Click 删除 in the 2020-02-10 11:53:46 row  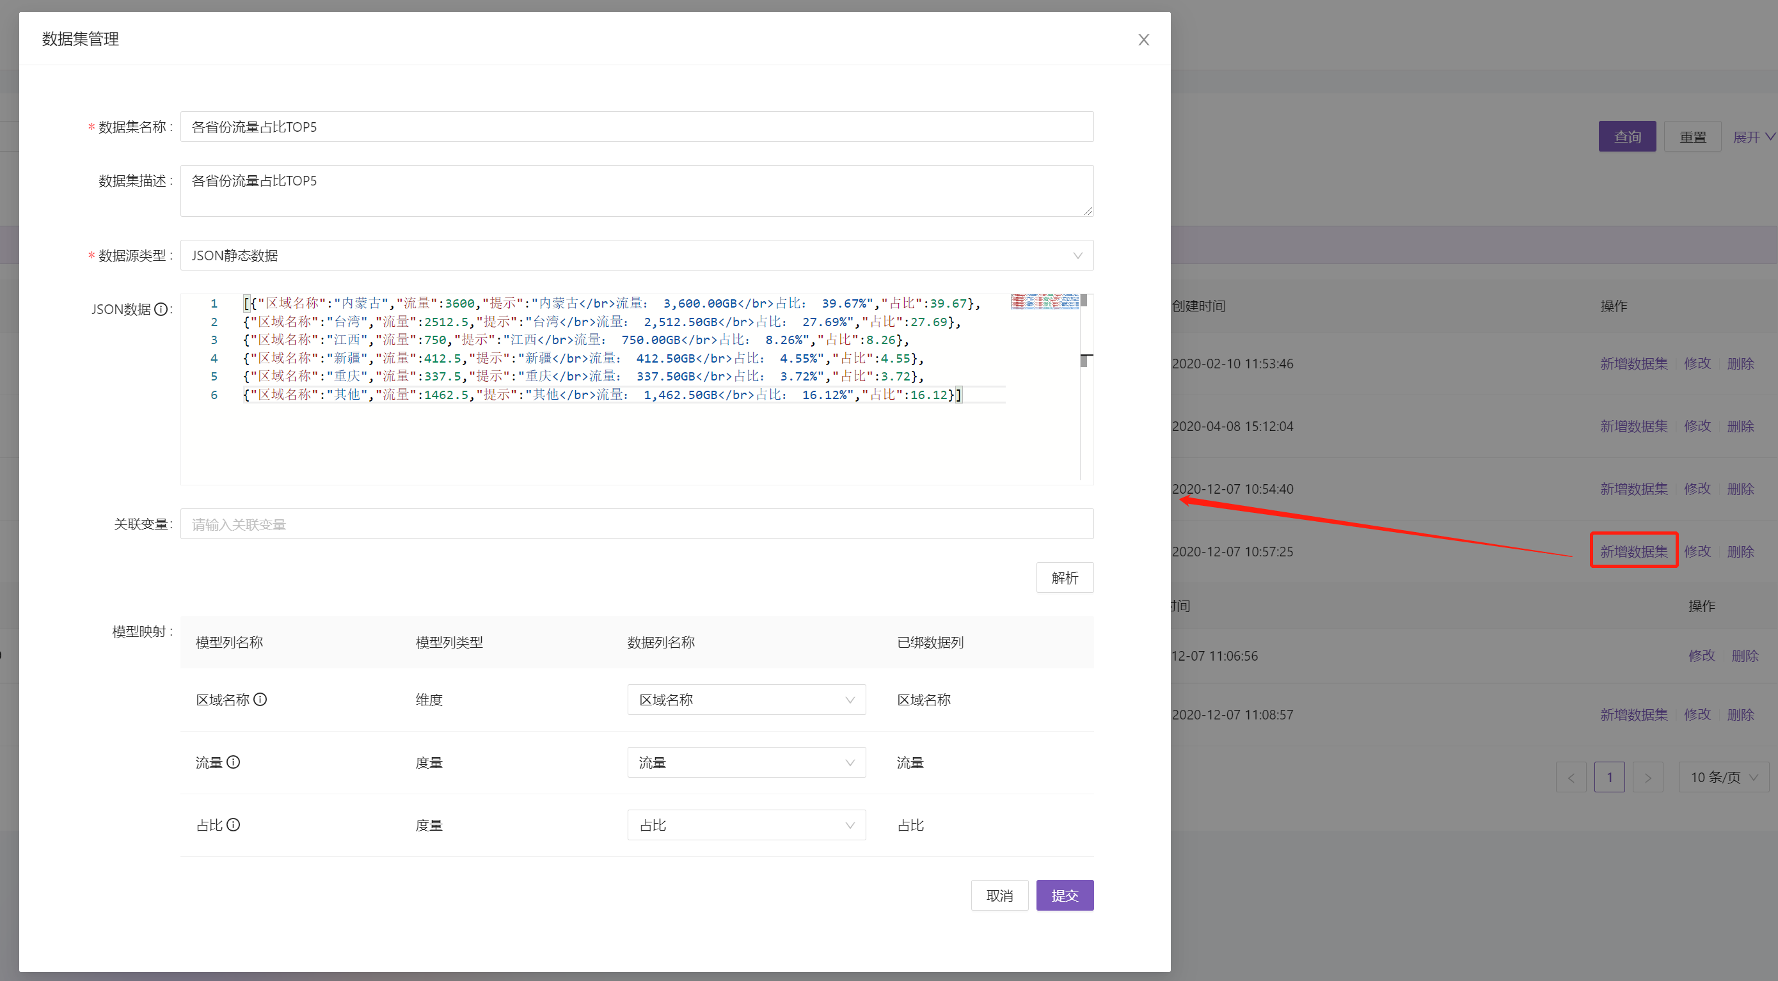coord(1740,364)
